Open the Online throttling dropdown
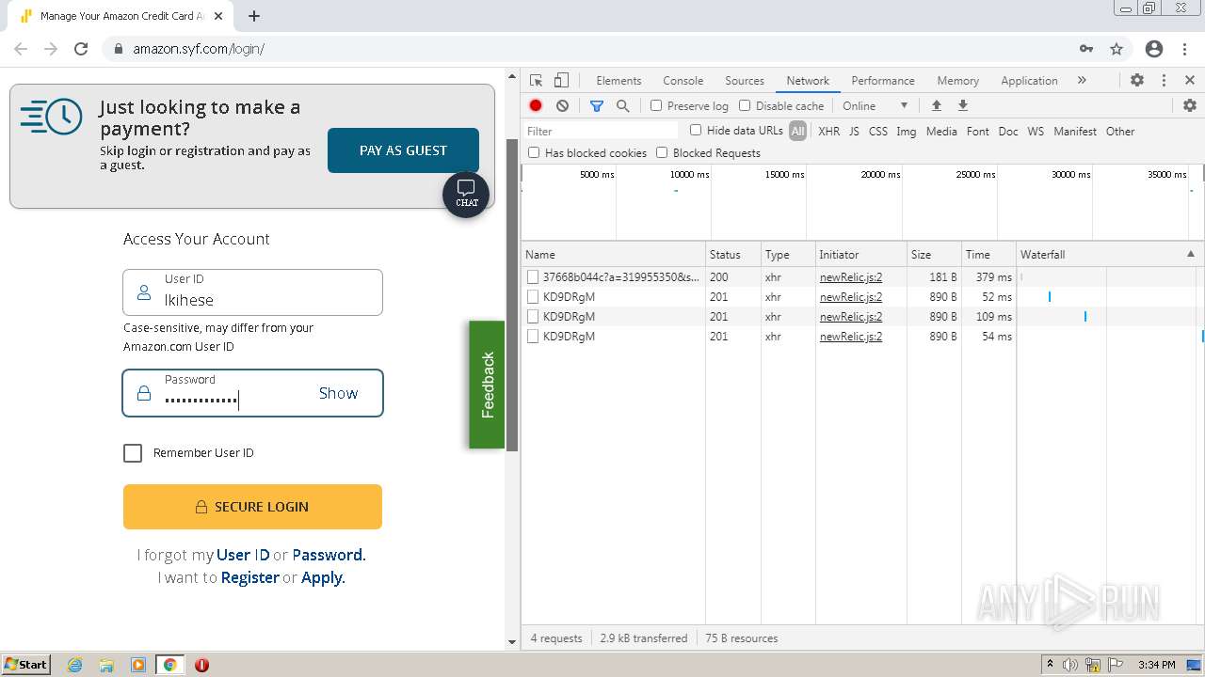This screenshot has height=677, width=1205. [876, 106]
